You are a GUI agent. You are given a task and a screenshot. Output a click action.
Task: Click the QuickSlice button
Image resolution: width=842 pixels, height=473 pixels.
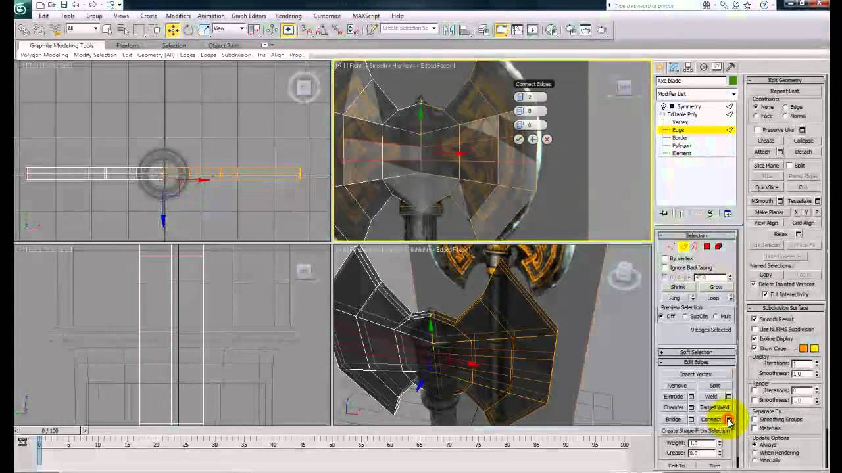(766, 187)
